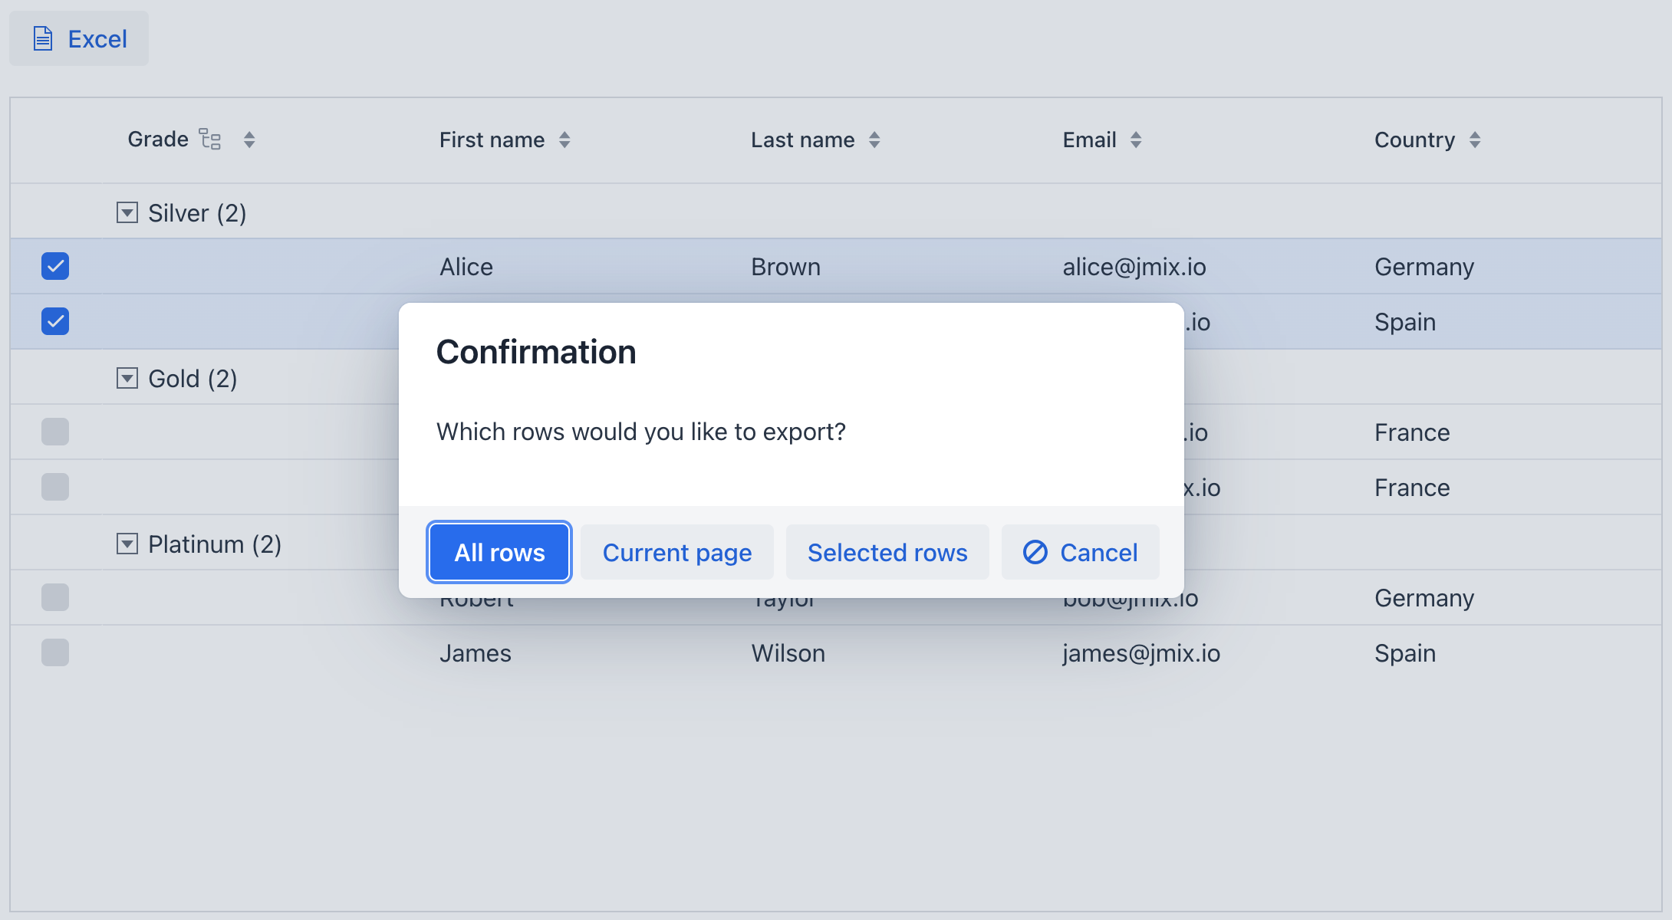The height and width of the screenshot is (920, 1672).
Task: Click the Excel file icon
Action: tap(42, 38)
